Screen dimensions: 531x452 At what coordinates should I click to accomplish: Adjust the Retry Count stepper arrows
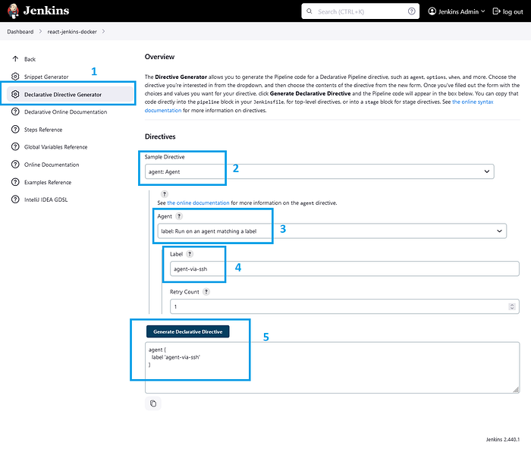coord(512,306)
